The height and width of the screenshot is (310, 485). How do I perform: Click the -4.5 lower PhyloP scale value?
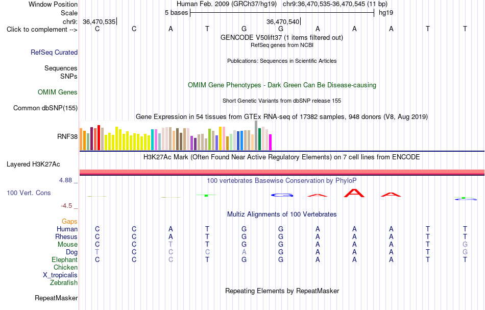pos(66,206)
